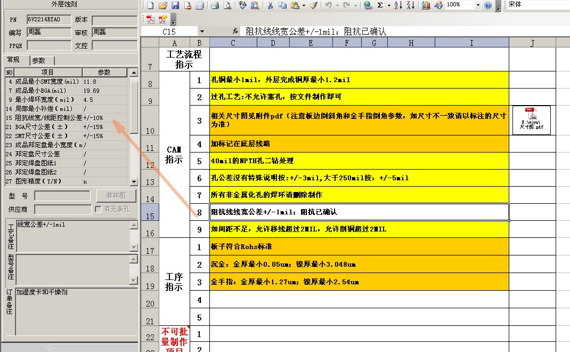The height and width of the screenshot is (352, 570).
Task: Select row 15 header
Action: pyautogui.click(x=150, y=212)
